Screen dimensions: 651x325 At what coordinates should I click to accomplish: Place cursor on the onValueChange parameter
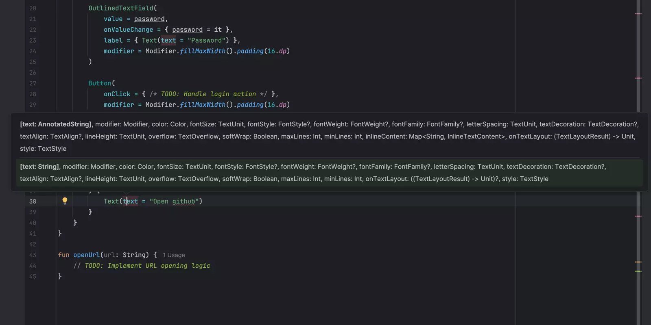(x=128, y=30)
